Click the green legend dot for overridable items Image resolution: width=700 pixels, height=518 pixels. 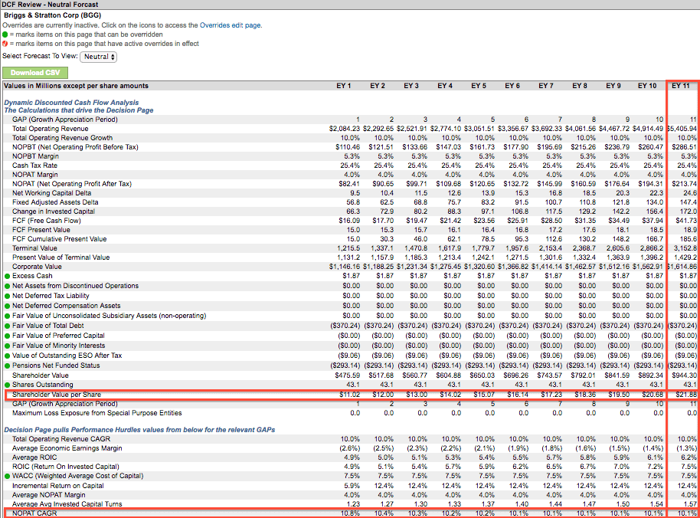[5, 34]
